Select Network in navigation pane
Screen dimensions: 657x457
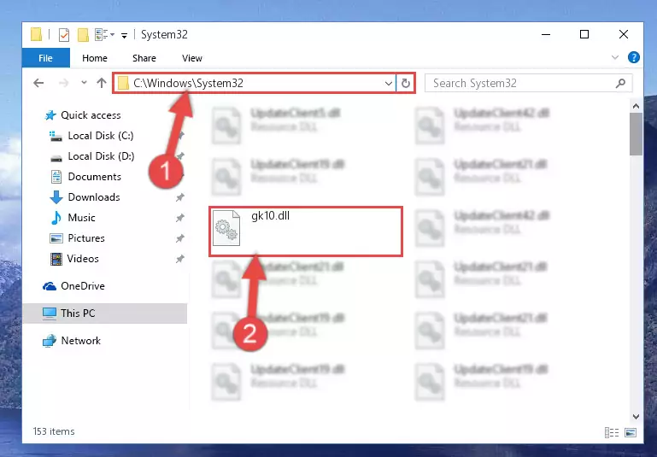pos(72,341)
